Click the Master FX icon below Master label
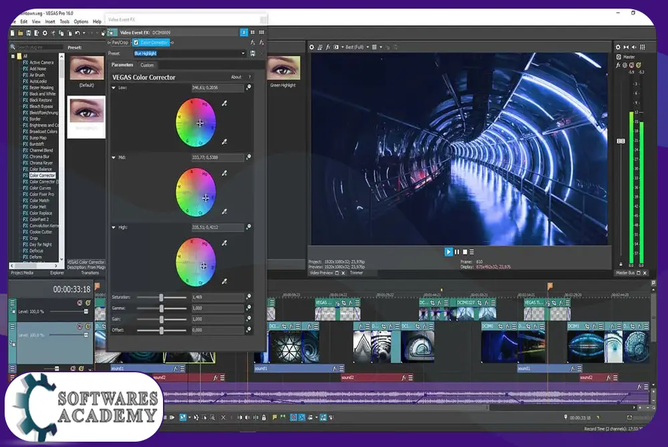The image size is (668, 447). [x=618, y=65]
